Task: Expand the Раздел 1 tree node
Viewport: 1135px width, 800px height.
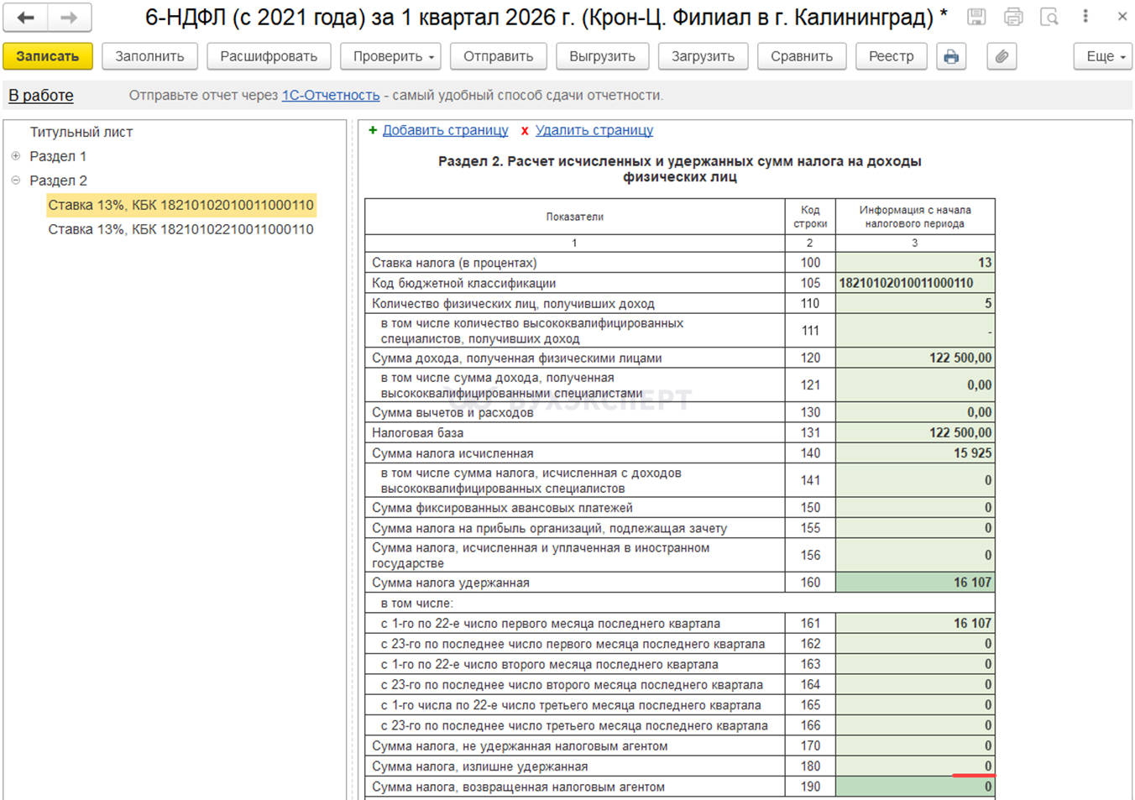Action: (x=16, y=156)
